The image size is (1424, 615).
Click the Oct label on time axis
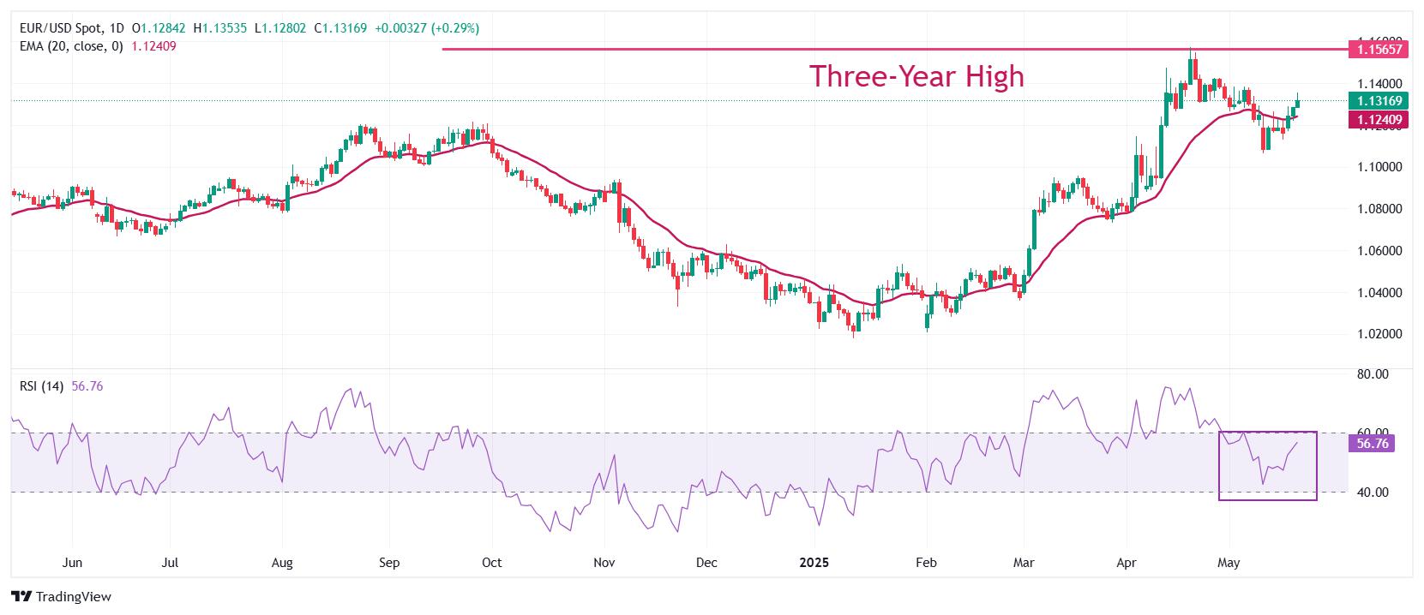click(x=491, y=563)
